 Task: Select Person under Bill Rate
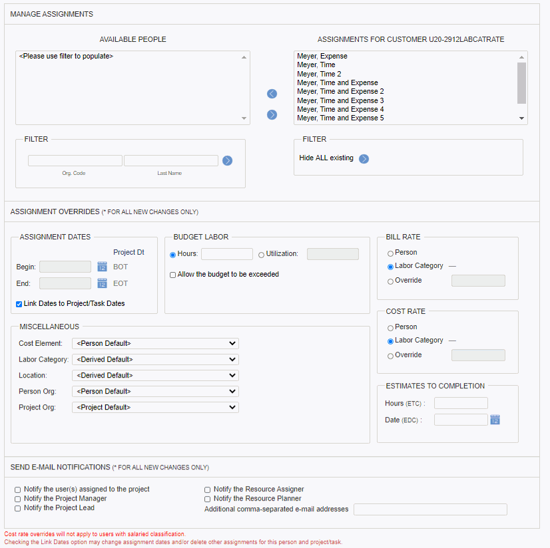(390, 253)
